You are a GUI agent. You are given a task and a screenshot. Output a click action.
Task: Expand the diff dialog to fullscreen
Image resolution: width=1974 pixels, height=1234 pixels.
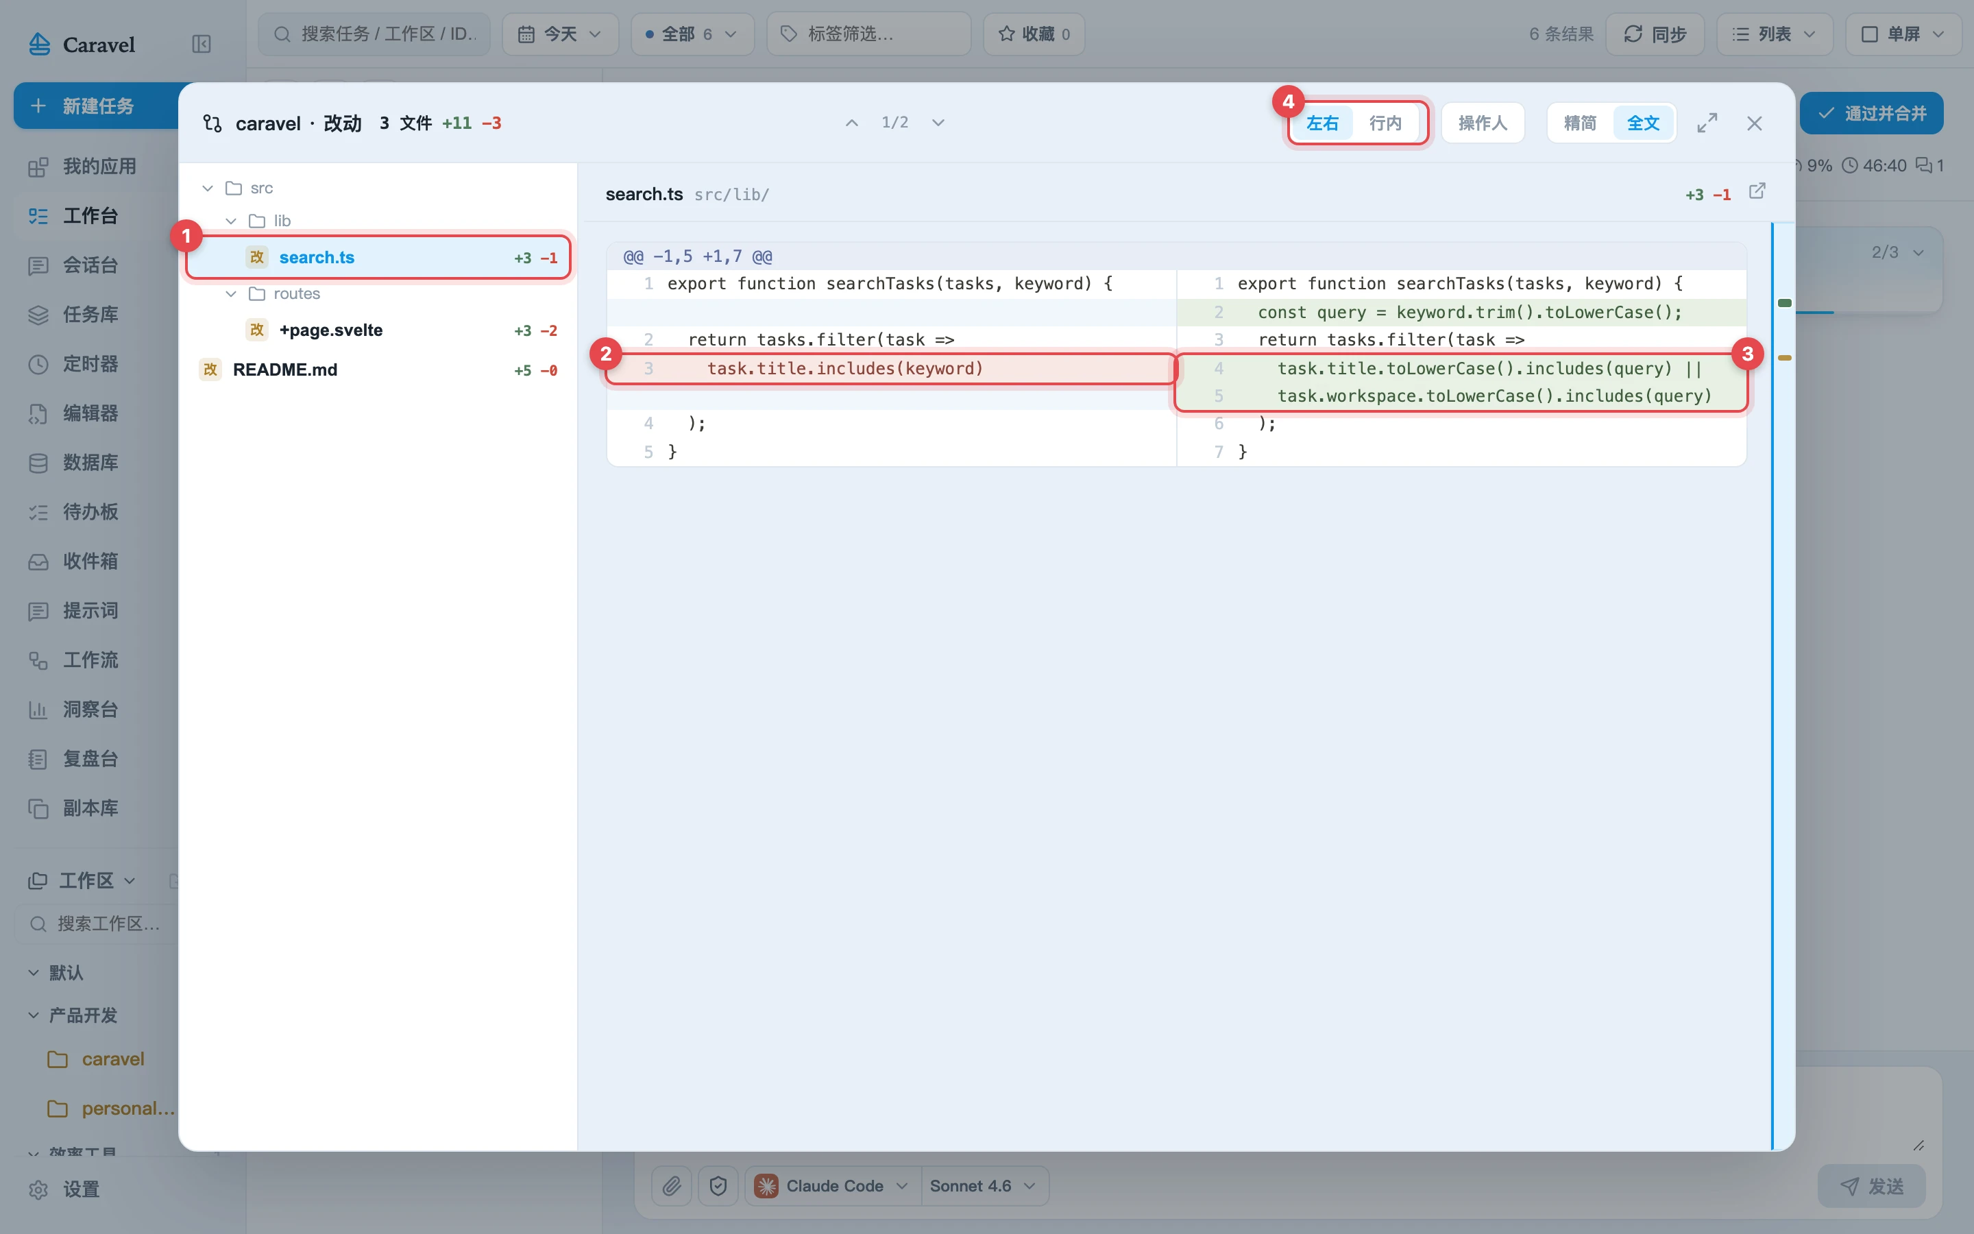pos(1707,123)
